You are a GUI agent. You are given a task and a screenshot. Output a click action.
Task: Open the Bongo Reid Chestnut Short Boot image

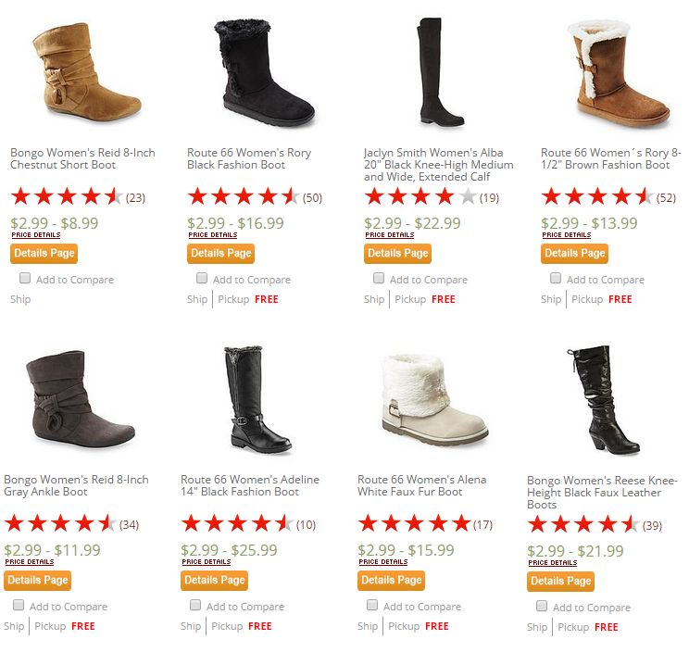point(86,71)
